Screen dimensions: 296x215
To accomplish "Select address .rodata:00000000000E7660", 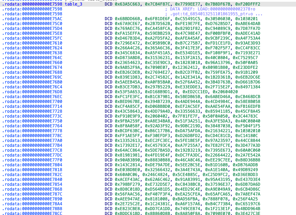I will (x=32, y=63).
